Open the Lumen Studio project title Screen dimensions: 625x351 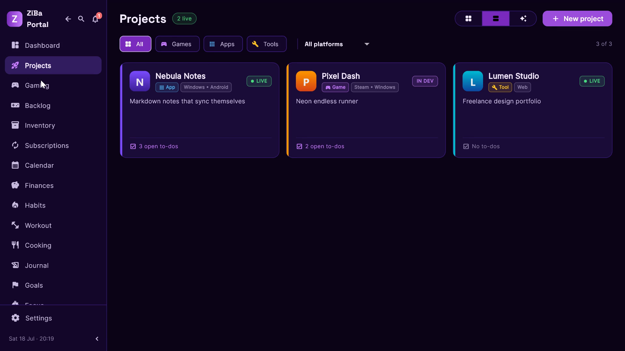[x=514, y=76]
